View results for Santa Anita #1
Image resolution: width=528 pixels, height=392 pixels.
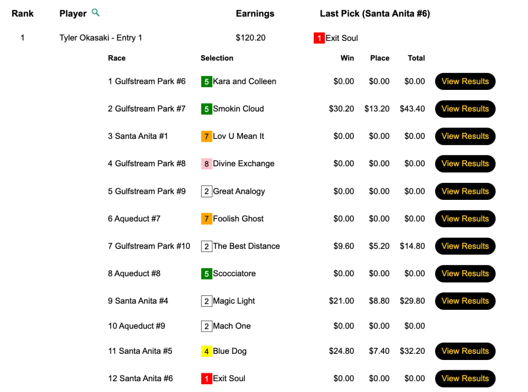click(465, 136)
